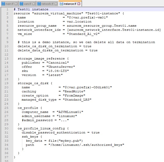Click line number 13 in the gutter
The image size is (164, 162).
pyautogui.click(x=7, y=59)
